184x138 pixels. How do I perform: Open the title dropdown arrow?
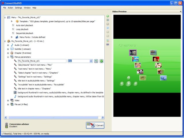click(91, 61)
